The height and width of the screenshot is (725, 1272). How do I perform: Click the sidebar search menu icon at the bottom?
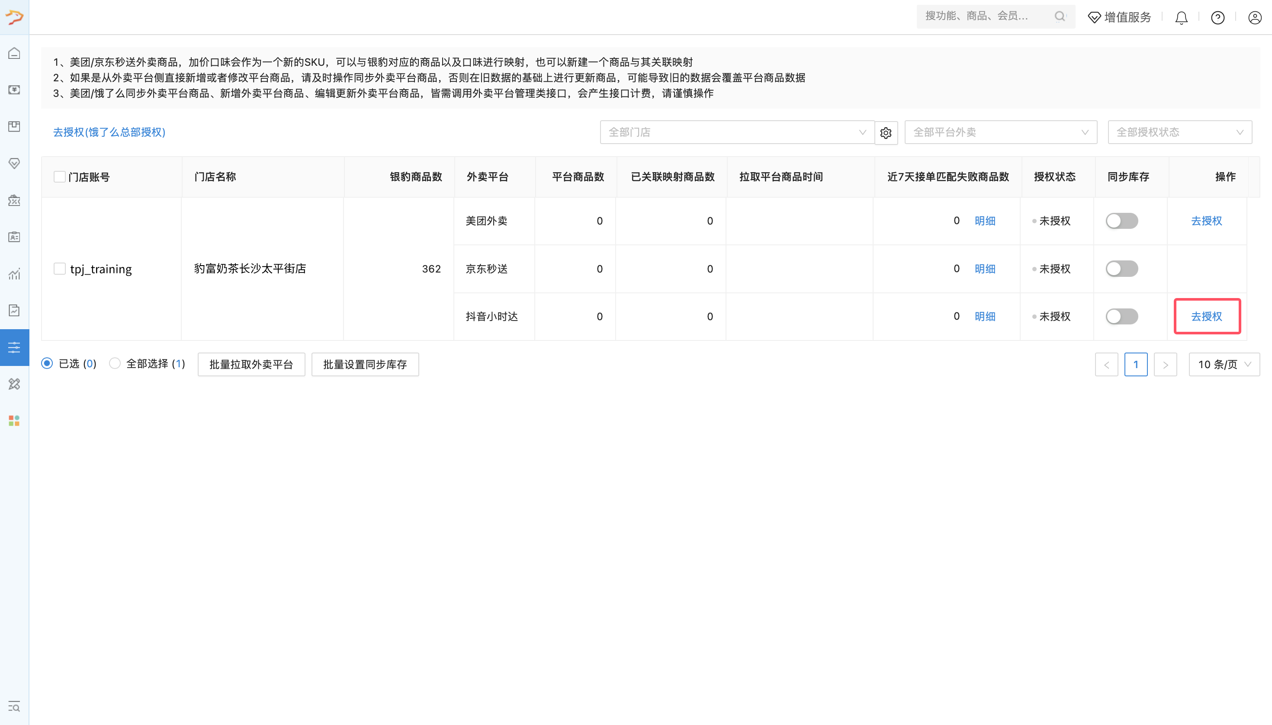click(x=14, y=706)
